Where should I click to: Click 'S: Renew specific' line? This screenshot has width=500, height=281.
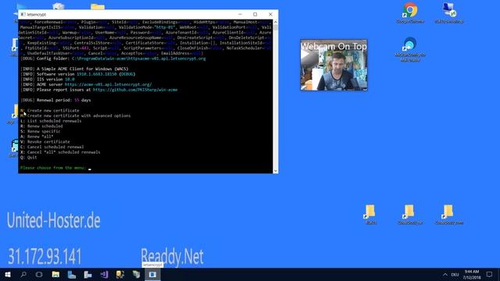tap(40, 131)
